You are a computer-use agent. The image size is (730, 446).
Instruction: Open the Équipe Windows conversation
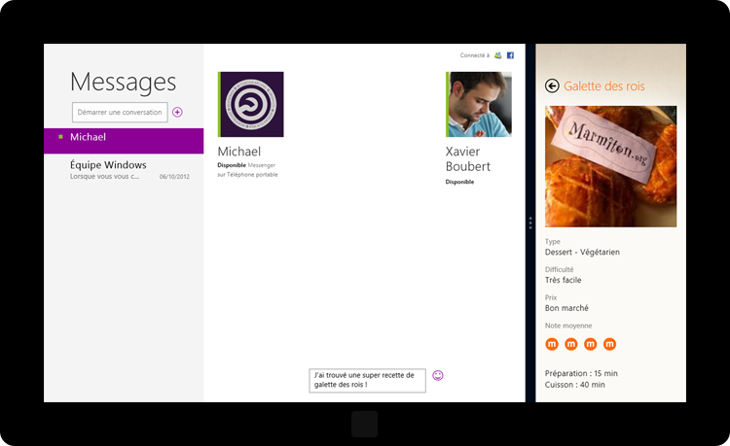(124, 170)
